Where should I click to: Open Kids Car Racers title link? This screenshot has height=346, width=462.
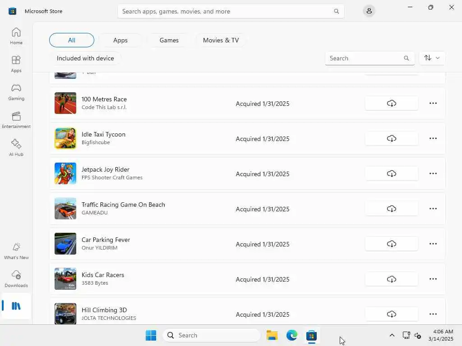point(103,275)
